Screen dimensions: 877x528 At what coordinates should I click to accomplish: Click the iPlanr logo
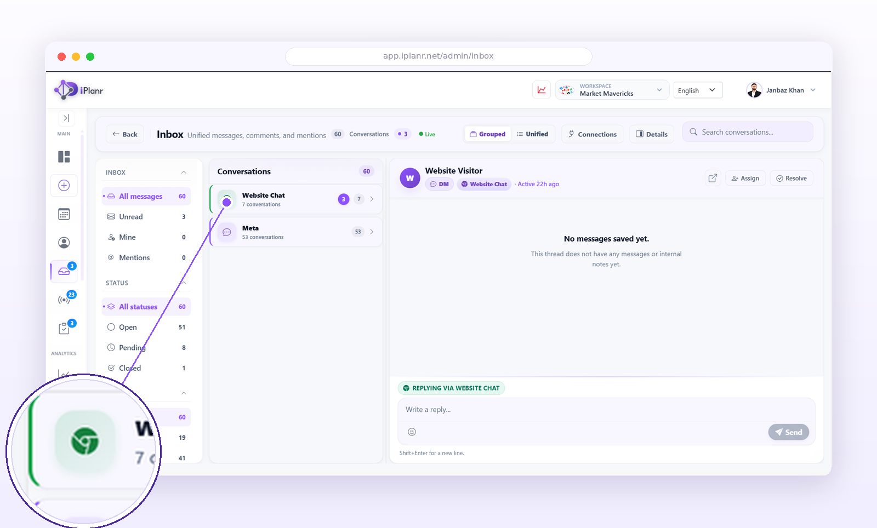(x=79, y=90)
